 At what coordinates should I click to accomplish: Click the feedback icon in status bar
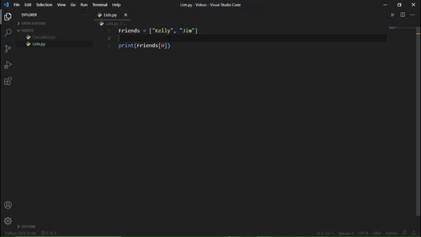click(405, 233)
